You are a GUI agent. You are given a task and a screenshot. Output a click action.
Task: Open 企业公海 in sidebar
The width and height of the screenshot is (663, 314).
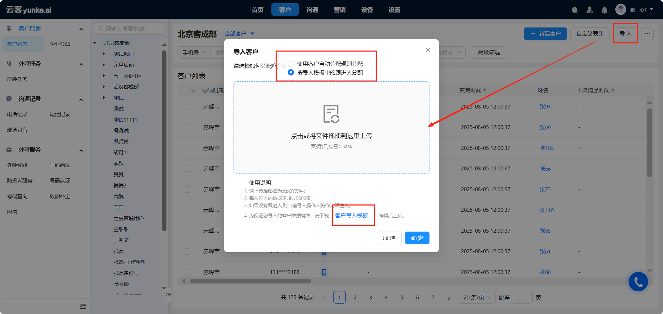[x=60, y=44]
